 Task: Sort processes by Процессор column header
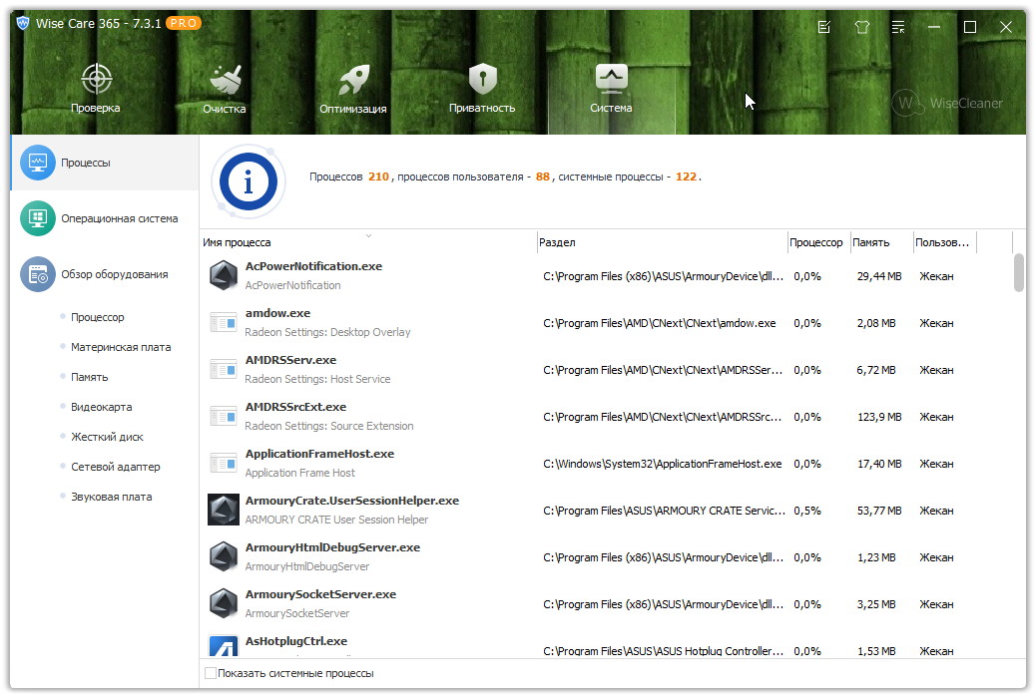pos(815,242)
